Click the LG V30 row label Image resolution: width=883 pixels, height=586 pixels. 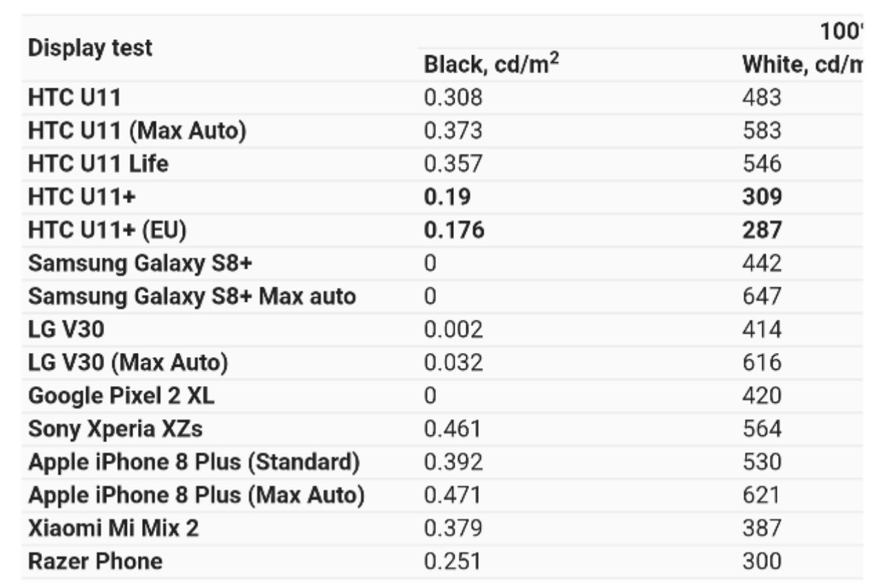click(x=66, y=330)
